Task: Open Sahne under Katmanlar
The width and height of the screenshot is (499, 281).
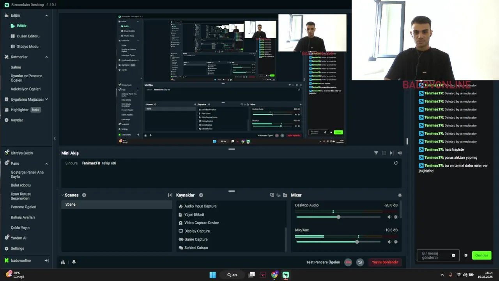Action: (x=16, y=67)
